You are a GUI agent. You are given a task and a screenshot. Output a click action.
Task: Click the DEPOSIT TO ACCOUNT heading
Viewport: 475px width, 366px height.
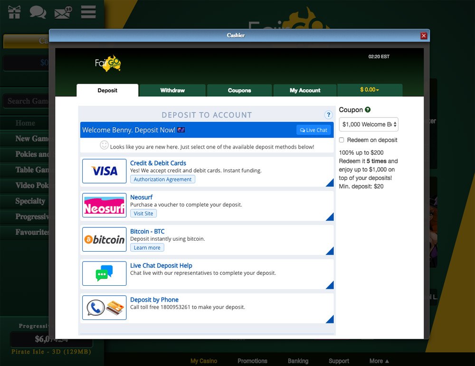point(207,115)
